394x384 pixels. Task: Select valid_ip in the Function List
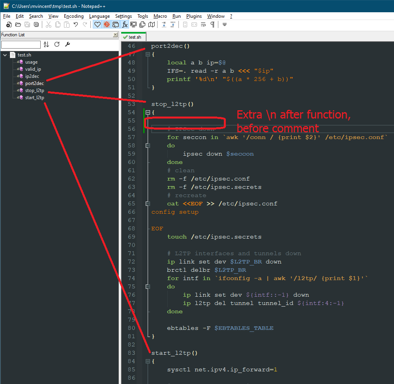(33, 69)
